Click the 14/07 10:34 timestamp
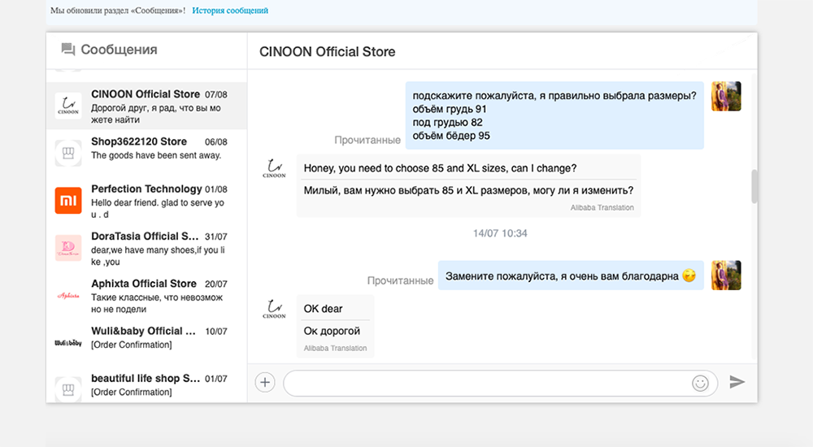The height and width of the screenshot is (447, 813). click(x=500, y=233)
